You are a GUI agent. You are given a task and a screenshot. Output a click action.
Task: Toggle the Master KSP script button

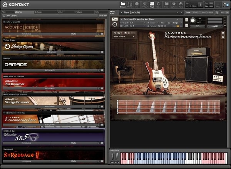217,13
